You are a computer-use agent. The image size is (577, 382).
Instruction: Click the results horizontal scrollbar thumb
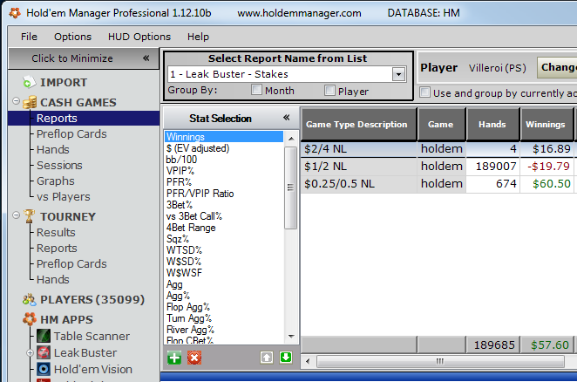pos(440,361)
